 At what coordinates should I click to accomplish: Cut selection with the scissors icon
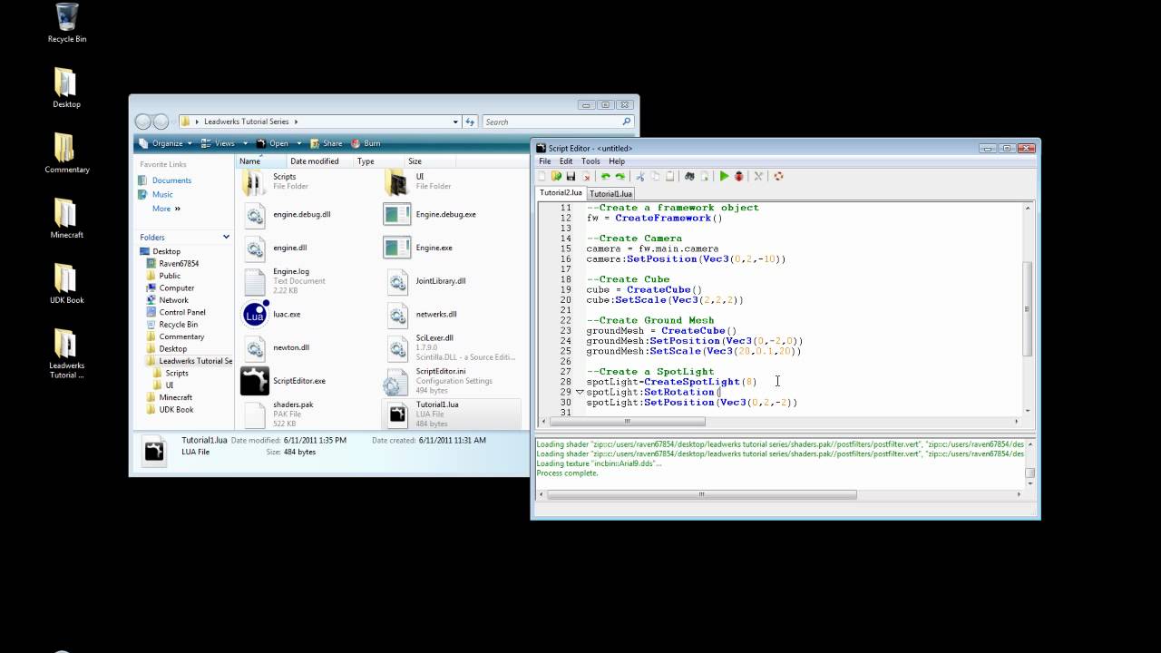tap(640, 176)
